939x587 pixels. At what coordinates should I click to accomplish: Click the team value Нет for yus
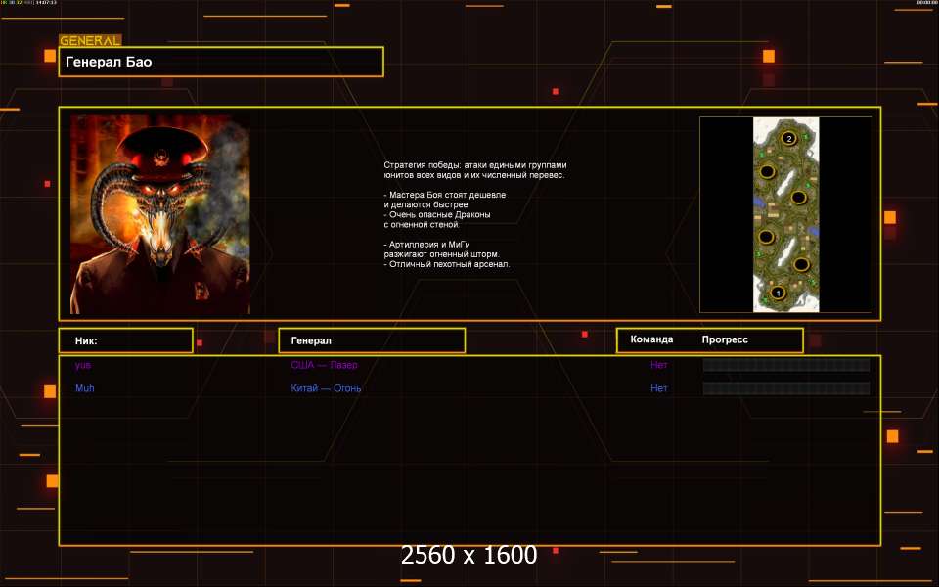point(659,365)
